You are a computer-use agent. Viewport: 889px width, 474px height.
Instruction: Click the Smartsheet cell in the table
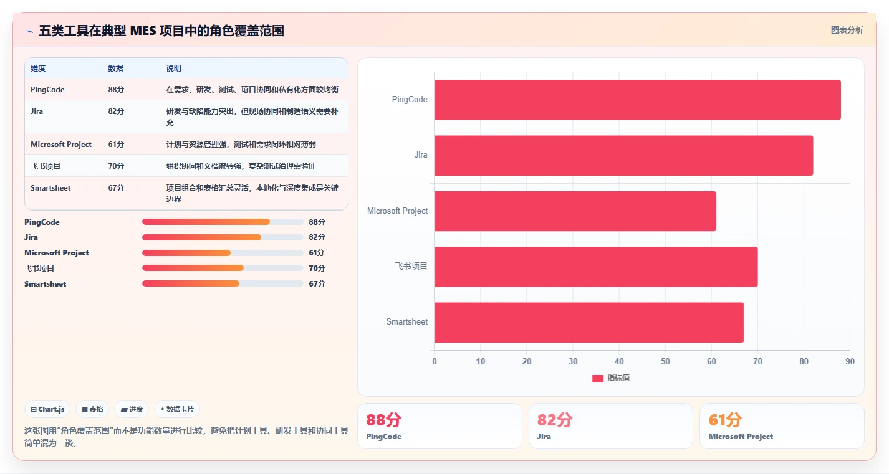[50, 188]
